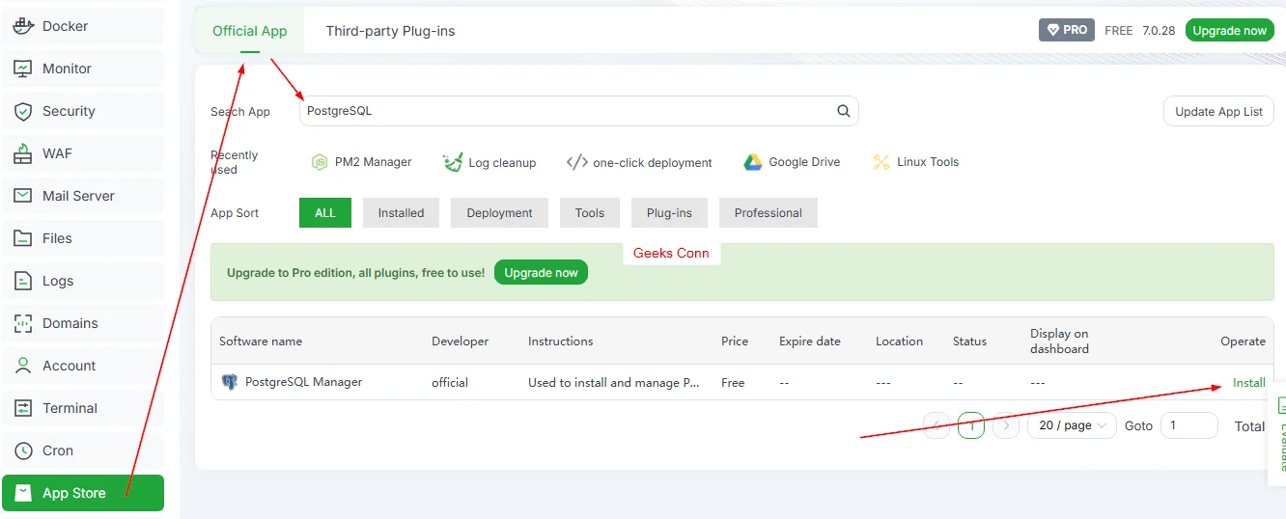Click the Update App List button
Screen dimensions: 1286x519
tap(1218, 111)
